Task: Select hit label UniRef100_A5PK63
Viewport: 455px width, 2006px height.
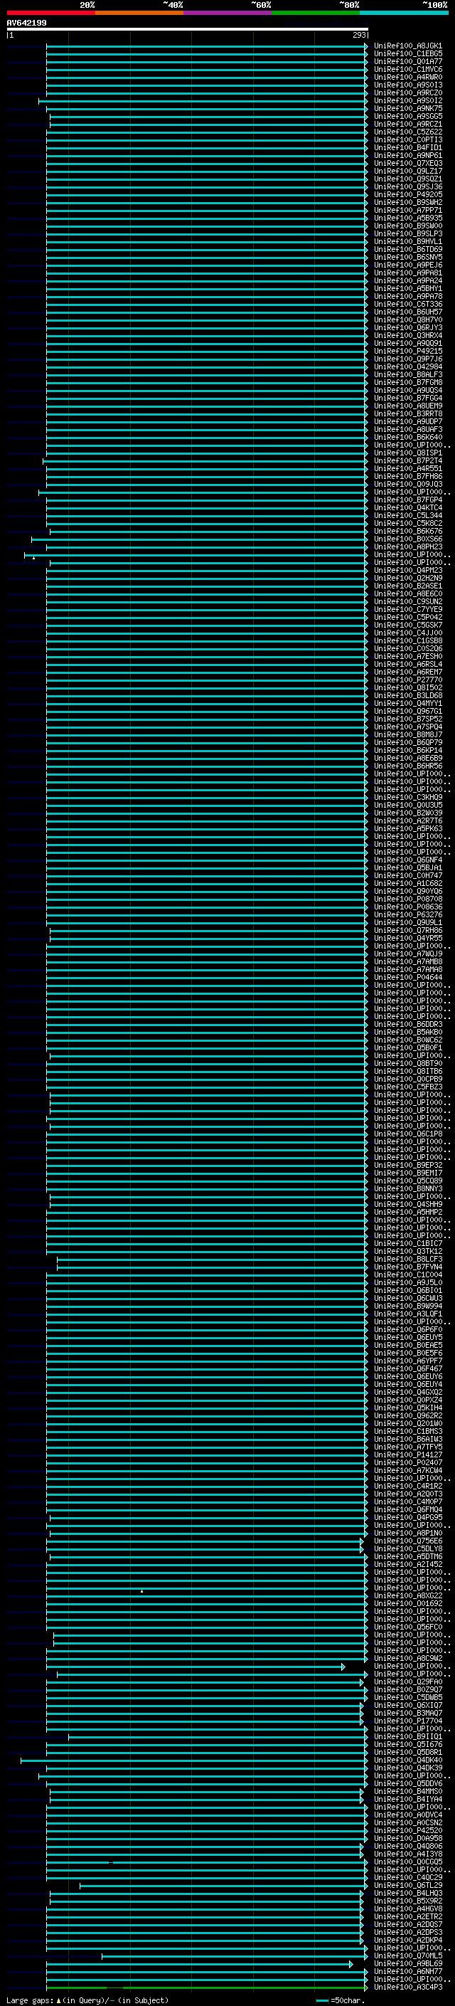Action: pyautogui.click(x=408, y=828)
